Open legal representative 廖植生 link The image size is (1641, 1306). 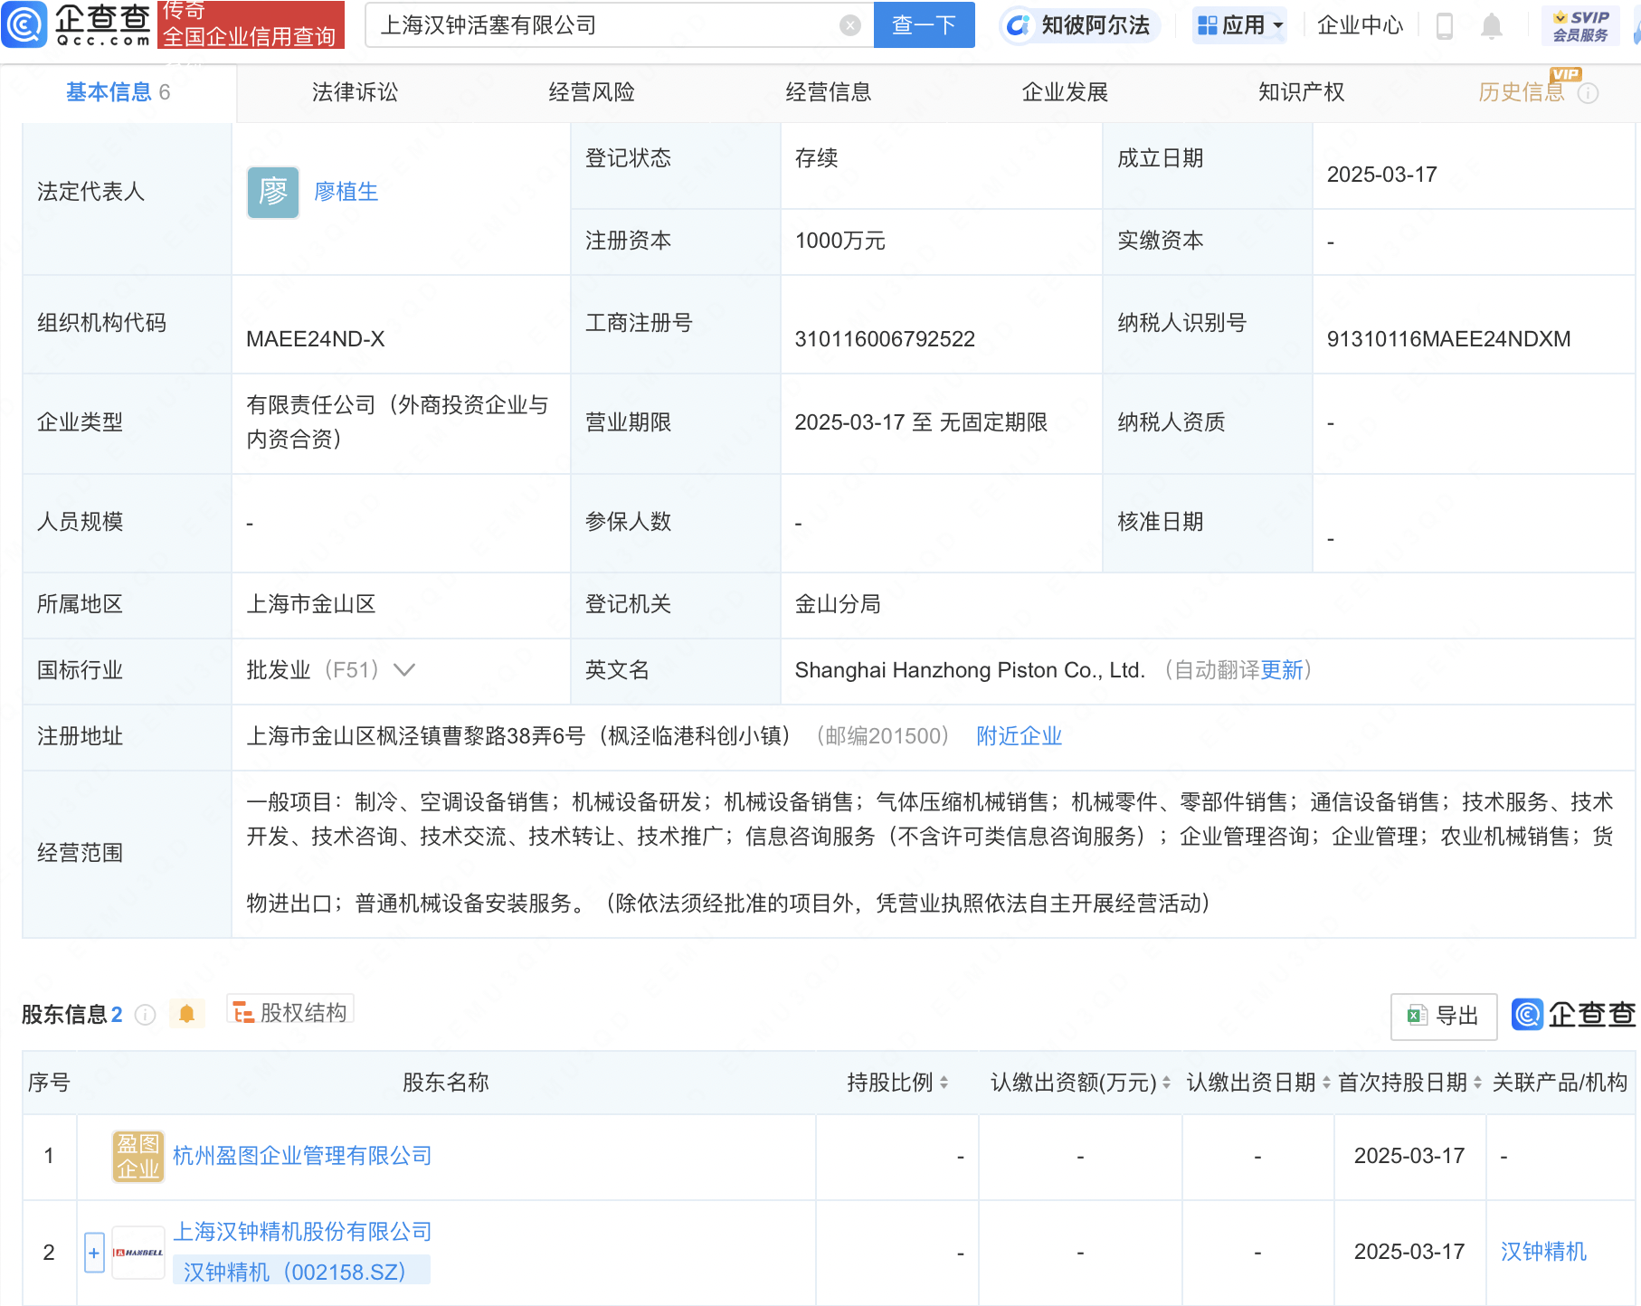(x=346, y=192)
